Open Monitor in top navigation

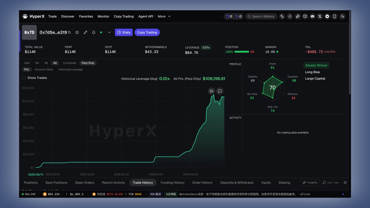coord(103,16)
